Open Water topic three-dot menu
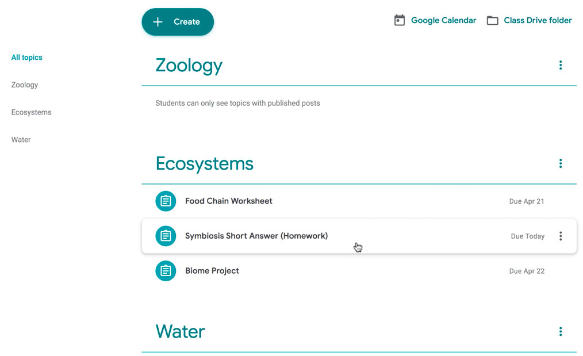 (561, 332)
